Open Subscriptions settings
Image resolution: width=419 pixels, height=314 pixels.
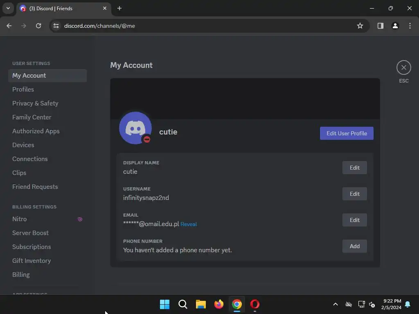[x=47, y=247]
